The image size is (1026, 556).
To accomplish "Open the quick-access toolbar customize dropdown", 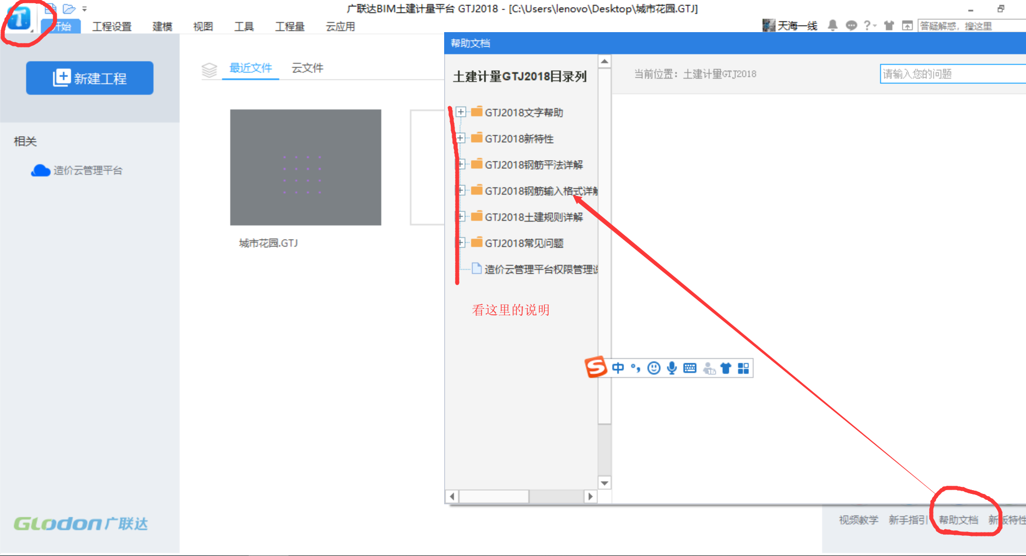I will point(84,9).
